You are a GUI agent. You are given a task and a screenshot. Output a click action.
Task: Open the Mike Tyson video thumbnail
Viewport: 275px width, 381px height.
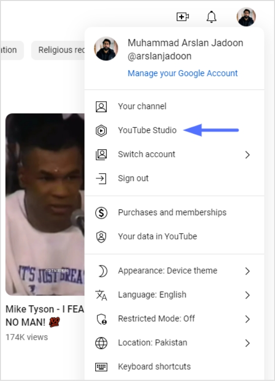(x=45, y=205)
